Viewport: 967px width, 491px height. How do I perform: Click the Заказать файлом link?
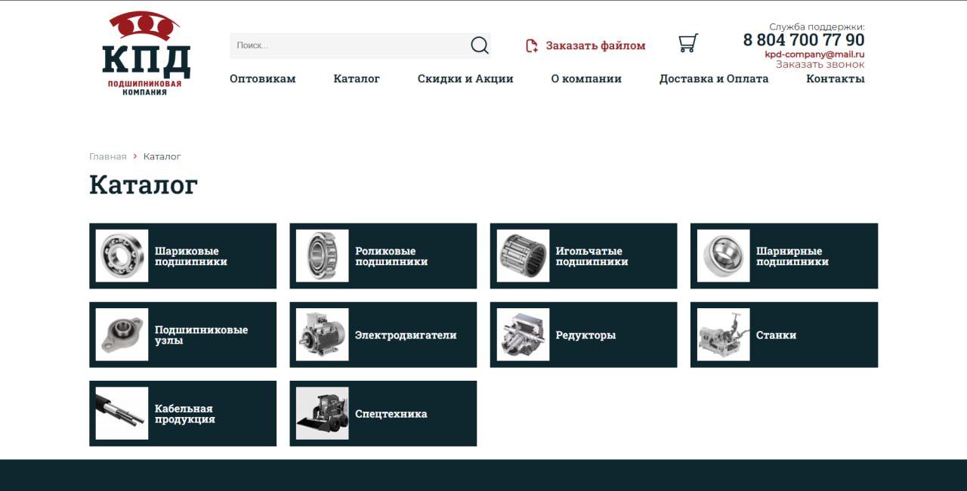tap(596, 46)
